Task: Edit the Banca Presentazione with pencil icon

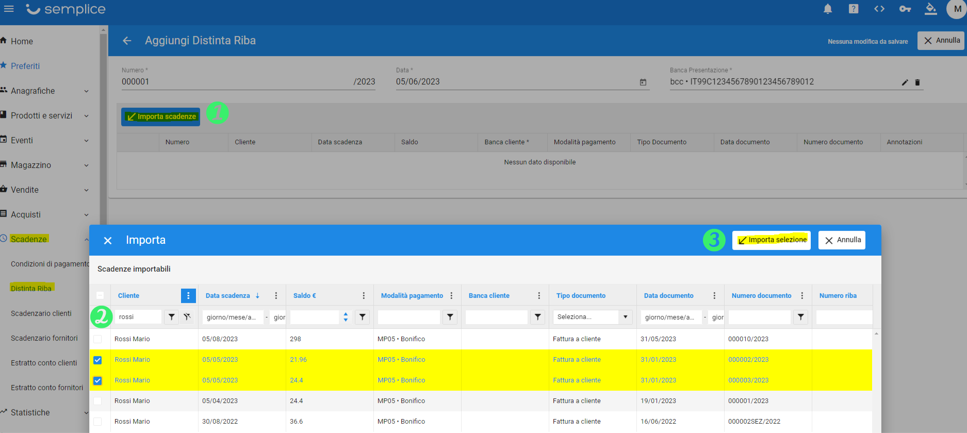Action: pyautogui.click(x=905, y=82)
